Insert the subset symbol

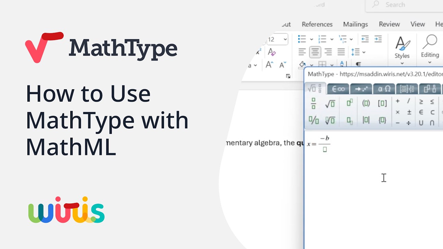pyautogui.click(x=432, y=112)
